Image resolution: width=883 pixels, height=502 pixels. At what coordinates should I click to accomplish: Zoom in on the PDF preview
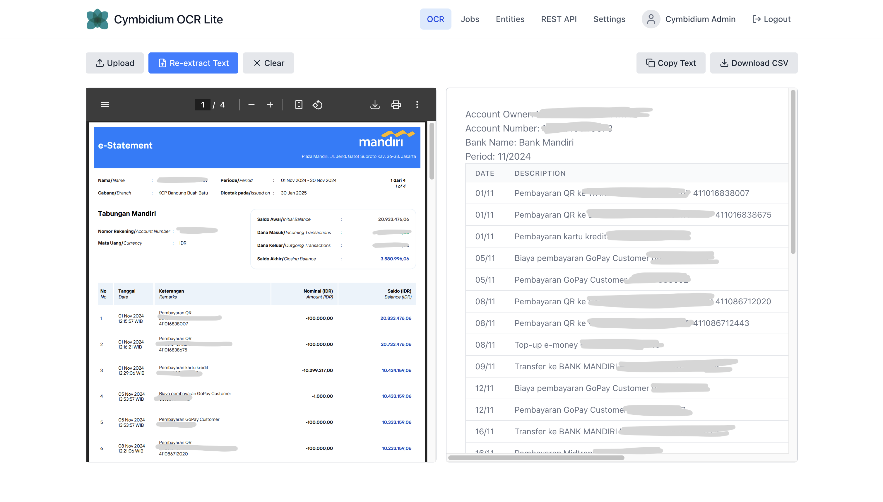[x=270, y=105]
